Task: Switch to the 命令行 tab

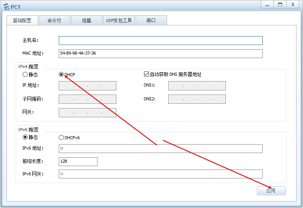Action: click(x=54, y=20)
